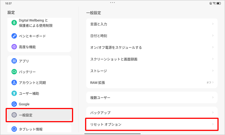Tap the gray general settings gear icon
This screenshot has height=135, width=225.
pyautogui.click(x=14, y=115)
